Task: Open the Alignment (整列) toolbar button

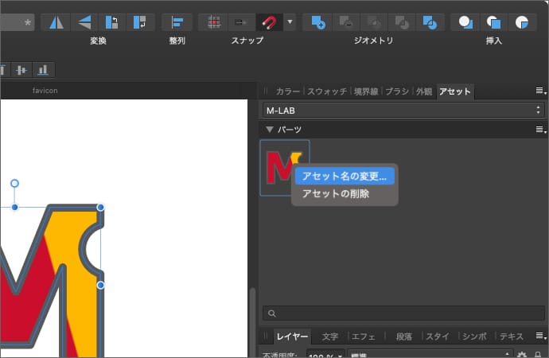Action: pos(177,22)
